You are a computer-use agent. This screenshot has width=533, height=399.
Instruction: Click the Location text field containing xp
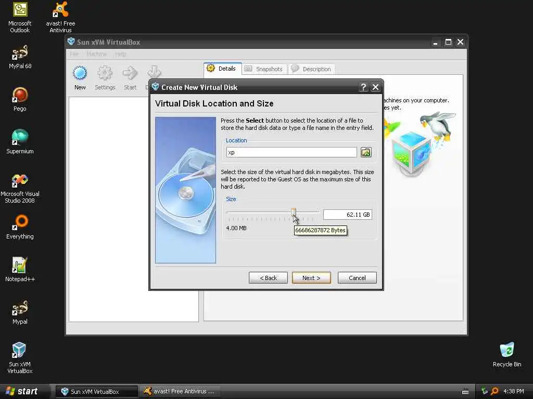(291, 152)
